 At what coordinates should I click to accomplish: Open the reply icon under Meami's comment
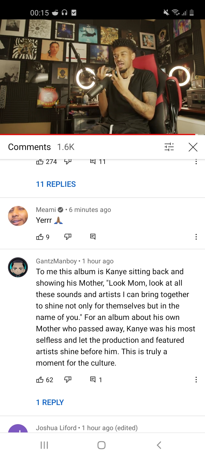[92, 236]
